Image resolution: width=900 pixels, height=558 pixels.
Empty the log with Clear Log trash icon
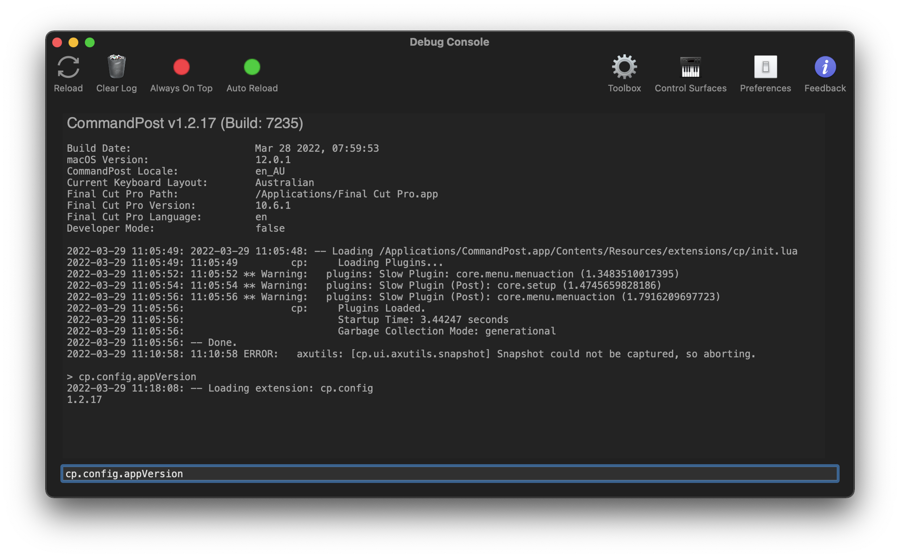click(x=116, y=66)
